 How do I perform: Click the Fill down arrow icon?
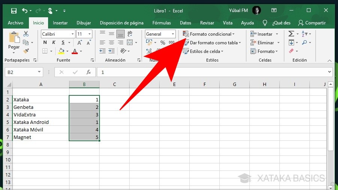291,42
